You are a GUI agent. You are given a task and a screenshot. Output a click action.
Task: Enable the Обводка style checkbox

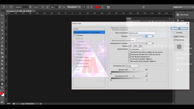click(x=75, y=45)
